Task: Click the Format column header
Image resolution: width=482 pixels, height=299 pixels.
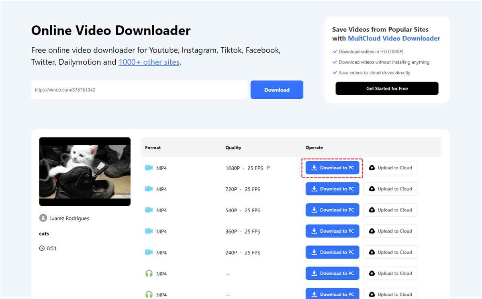Action: click(x=153, y=147)
